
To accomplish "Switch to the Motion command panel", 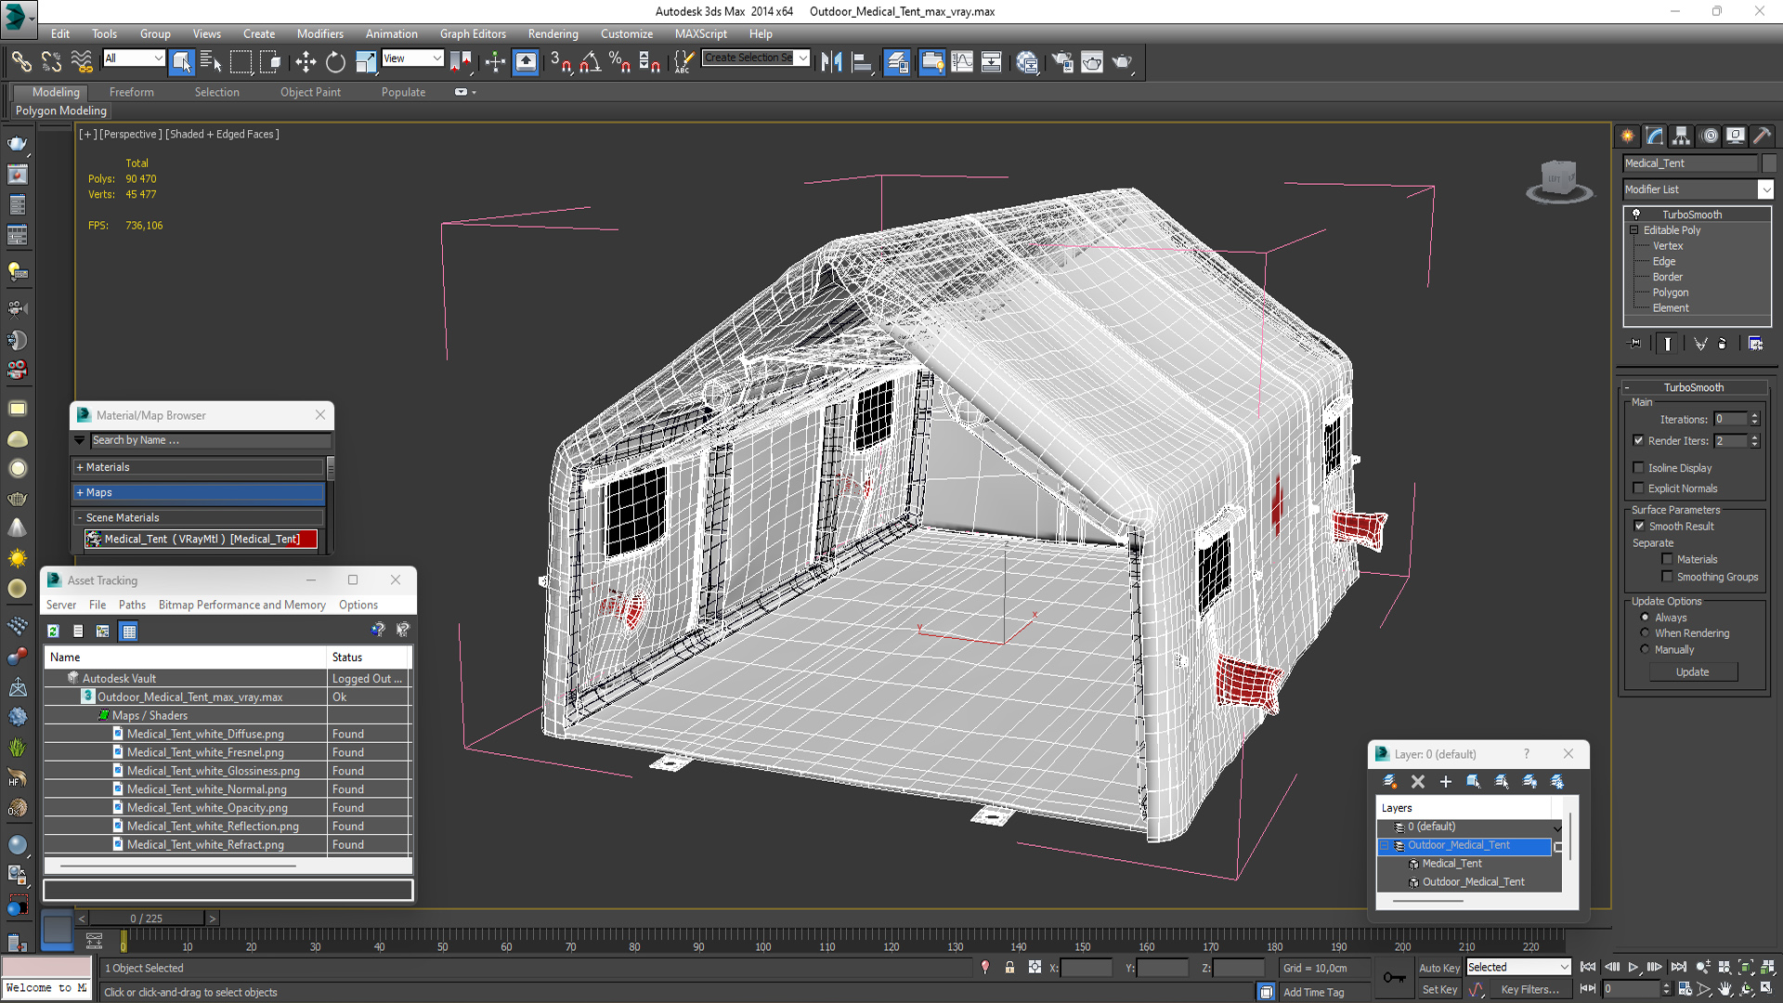I will (1709, 136).
